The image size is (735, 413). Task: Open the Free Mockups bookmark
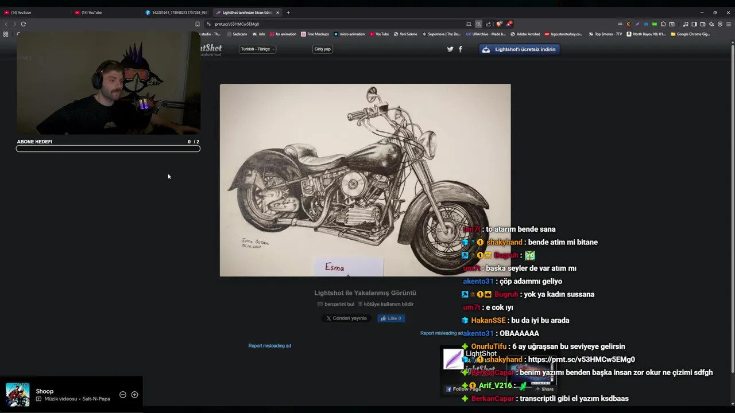coord(315,34)
